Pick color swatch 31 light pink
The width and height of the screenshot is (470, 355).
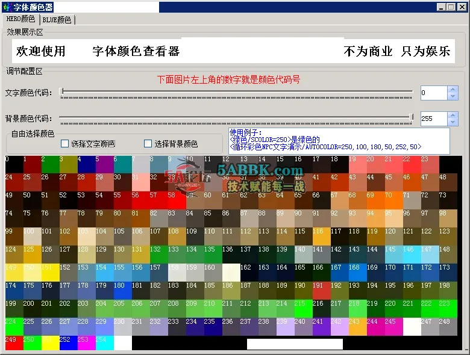141,182
